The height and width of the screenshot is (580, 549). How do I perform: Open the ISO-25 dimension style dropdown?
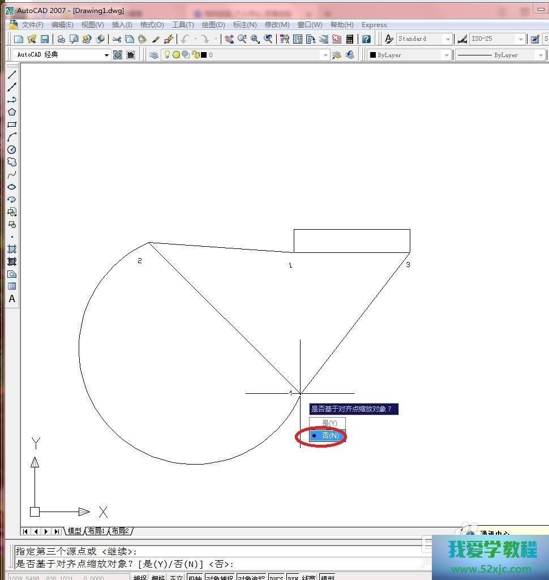pos(520,39)
